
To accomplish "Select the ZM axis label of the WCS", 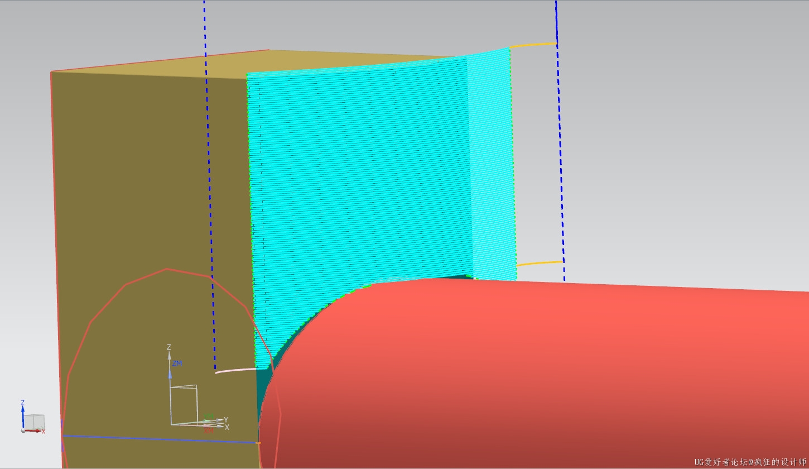I will click(177, 363).
